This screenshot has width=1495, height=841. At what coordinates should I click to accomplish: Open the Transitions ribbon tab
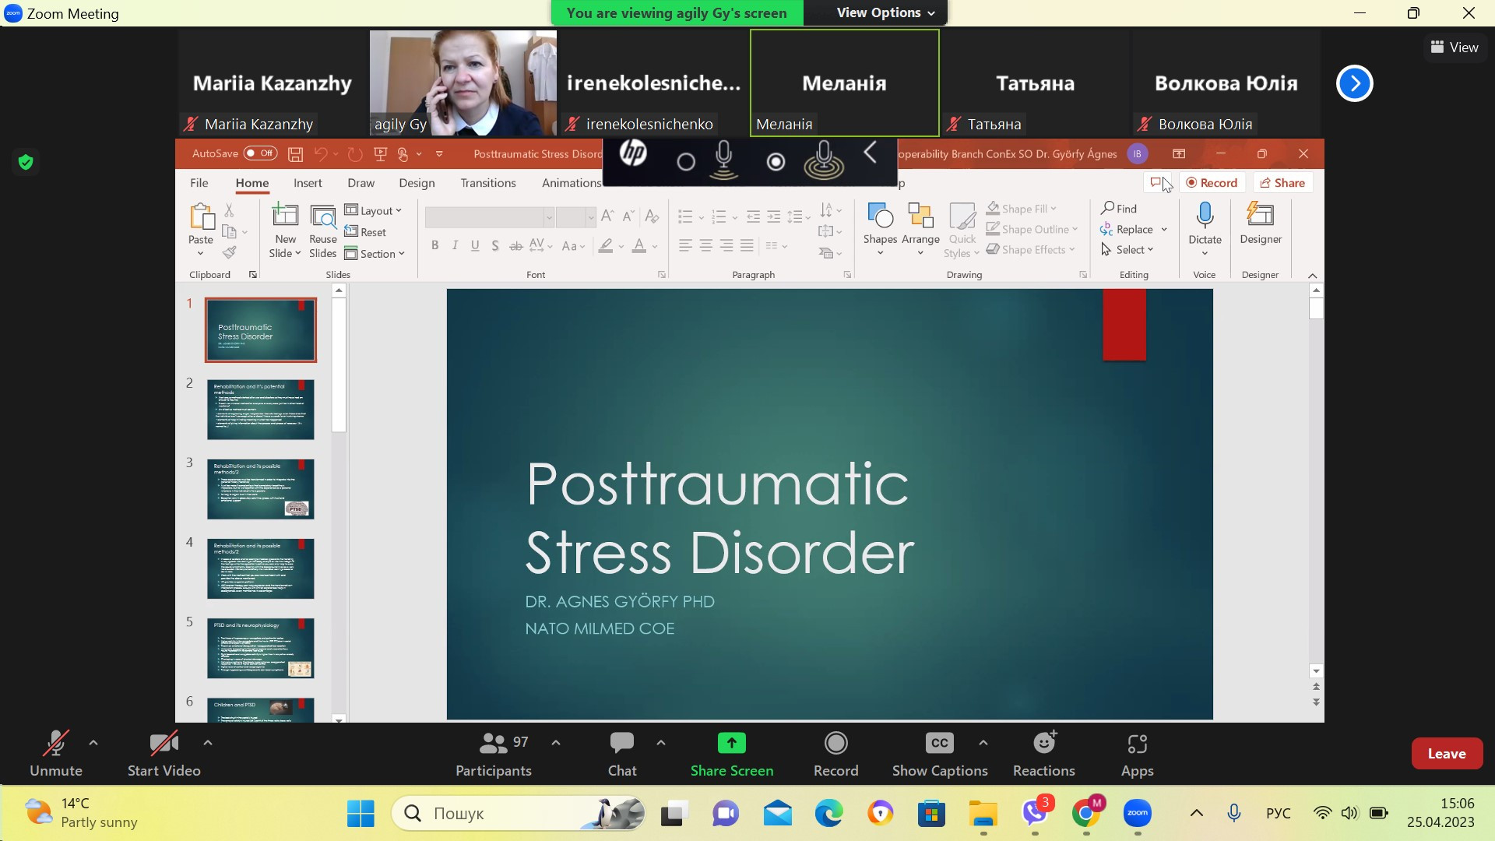tap(487, 183)
